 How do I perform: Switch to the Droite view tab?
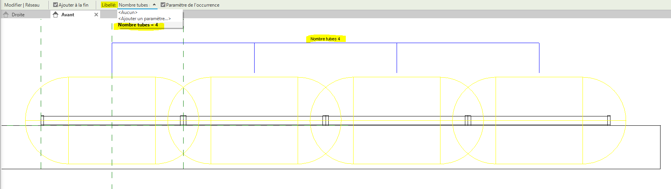[18, 15]
